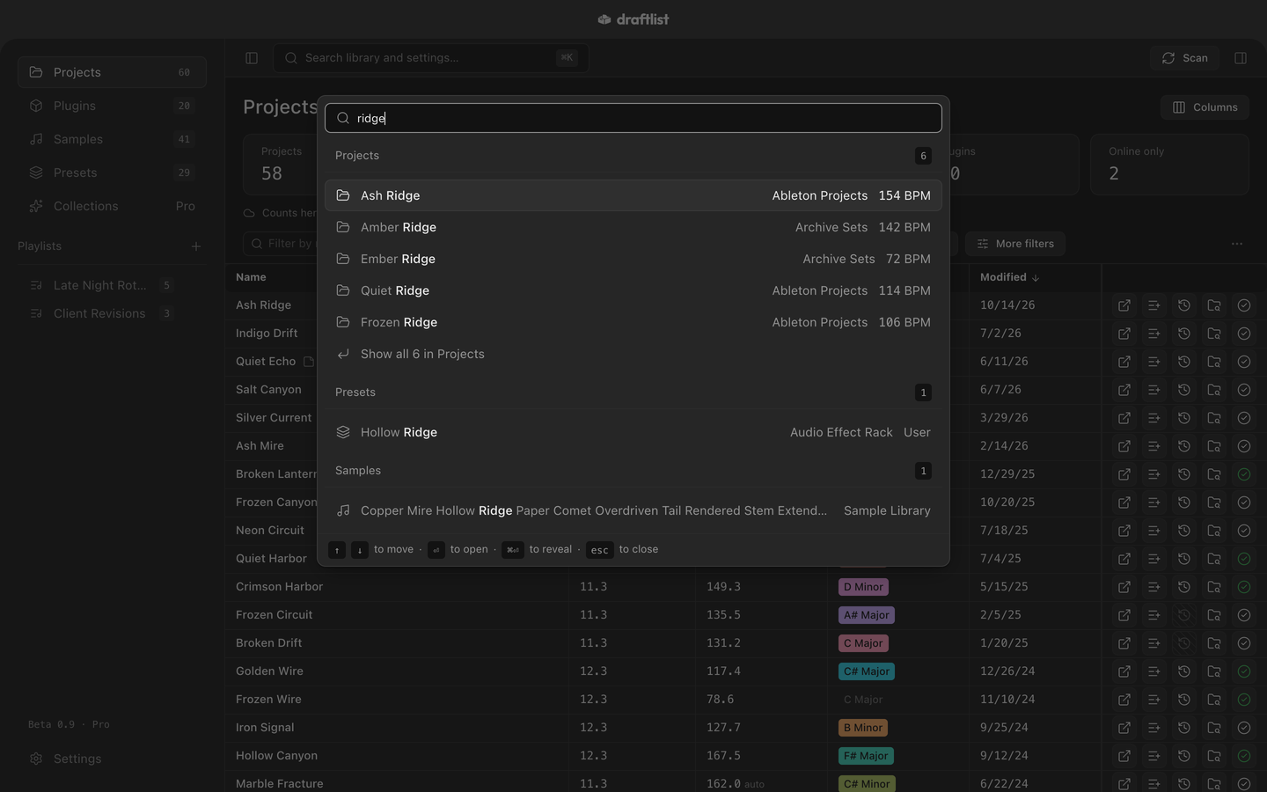Image resolution: width=1267 pixels, height=792 pixels.
Task: Add a new playlist with plus icon
Action: (x=196, y=246)
